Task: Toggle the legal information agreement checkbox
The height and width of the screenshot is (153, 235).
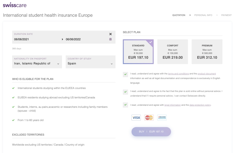Action: pos(125,105)
